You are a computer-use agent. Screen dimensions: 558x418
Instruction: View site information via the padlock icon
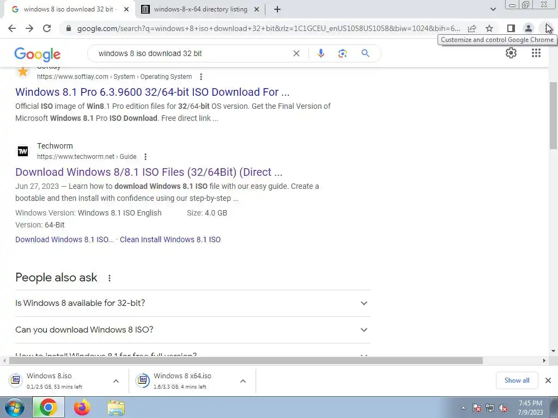coord(69,28)
